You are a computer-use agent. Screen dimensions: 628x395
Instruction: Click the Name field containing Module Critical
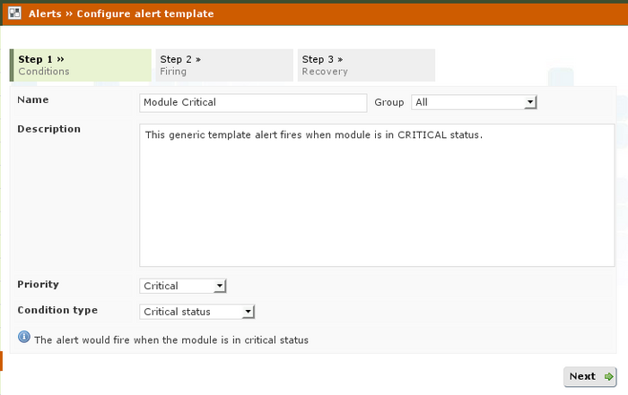click(253, 102)
